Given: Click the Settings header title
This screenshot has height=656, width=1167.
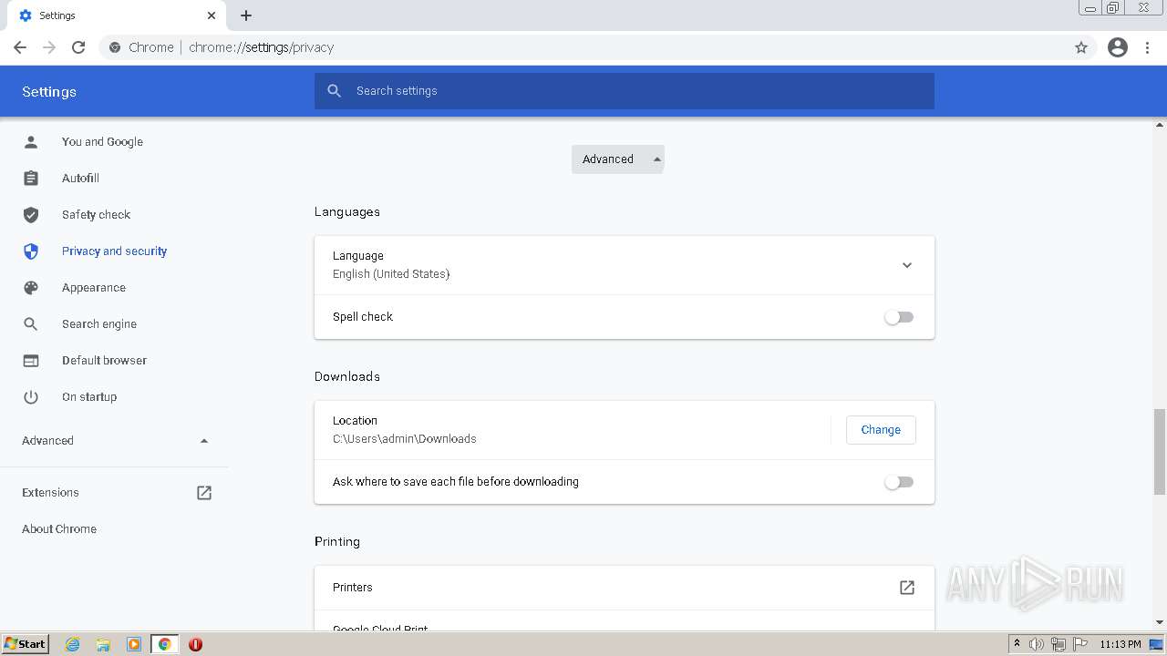Looking at the screenshot, I should tap(49, 92).
